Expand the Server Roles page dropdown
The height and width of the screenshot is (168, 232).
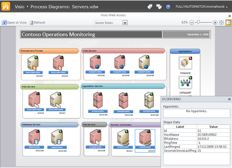tap(125, 22)
